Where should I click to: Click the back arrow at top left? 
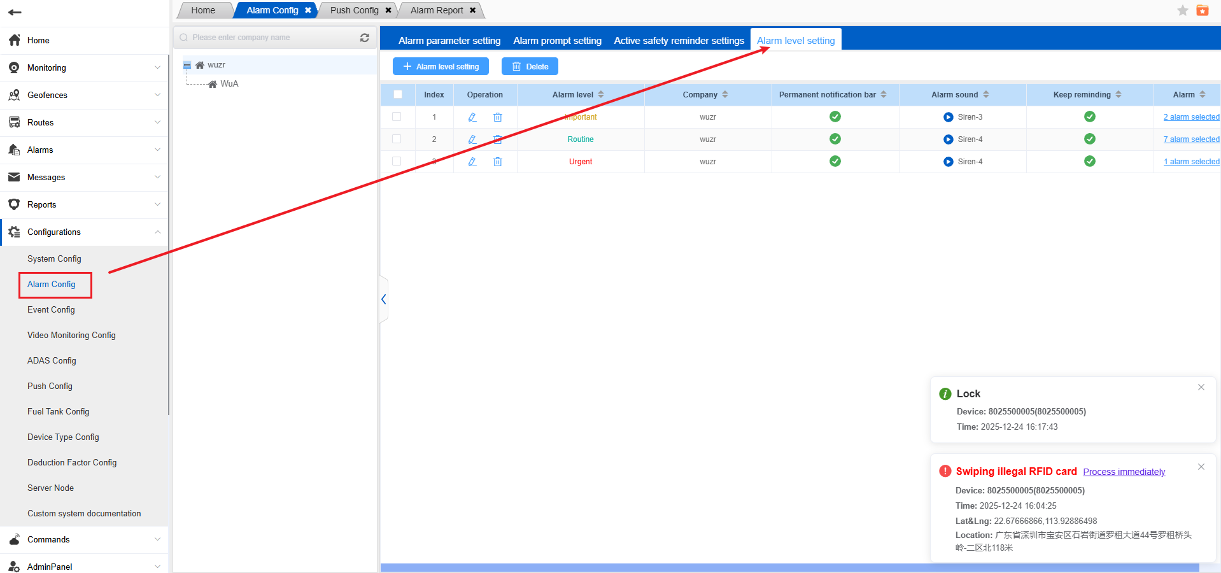point(15,12)
